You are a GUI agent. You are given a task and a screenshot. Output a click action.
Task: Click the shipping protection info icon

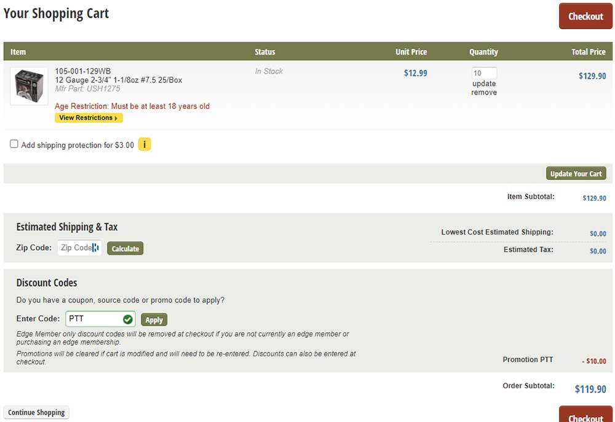(x=145, y=145)
